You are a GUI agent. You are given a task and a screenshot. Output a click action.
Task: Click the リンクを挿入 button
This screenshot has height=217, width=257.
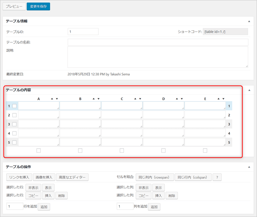pos(19,177)
